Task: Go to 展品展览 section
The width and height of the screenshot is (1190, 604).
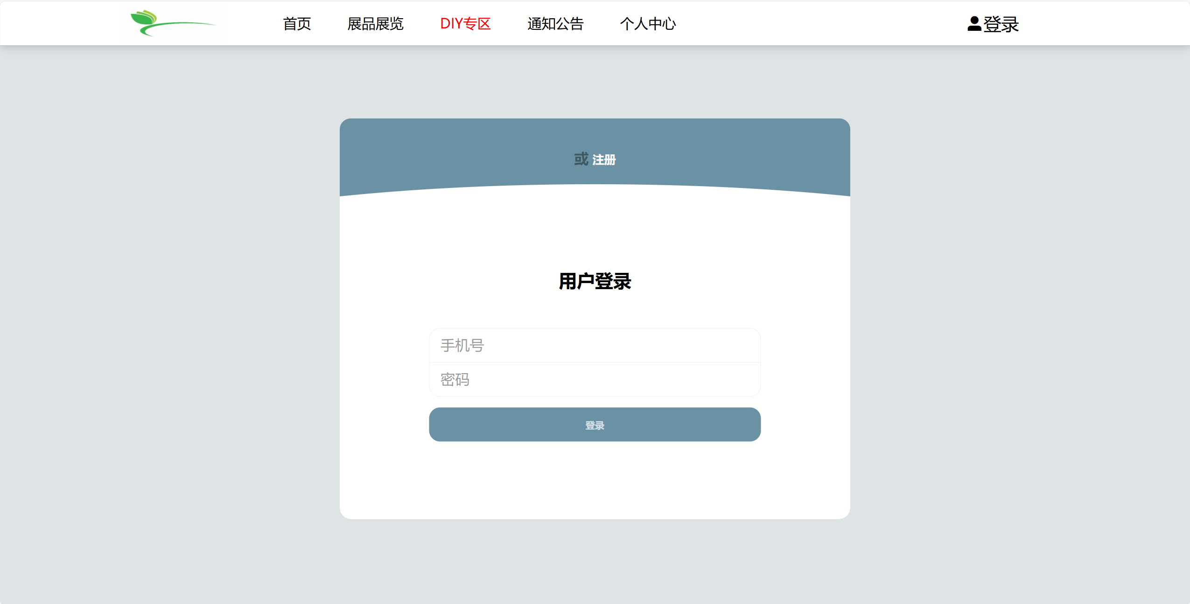Action: click(375, 24)
